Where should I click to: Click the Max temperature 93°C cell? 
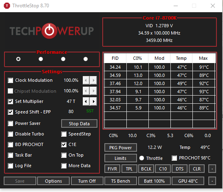pos(204,92)
